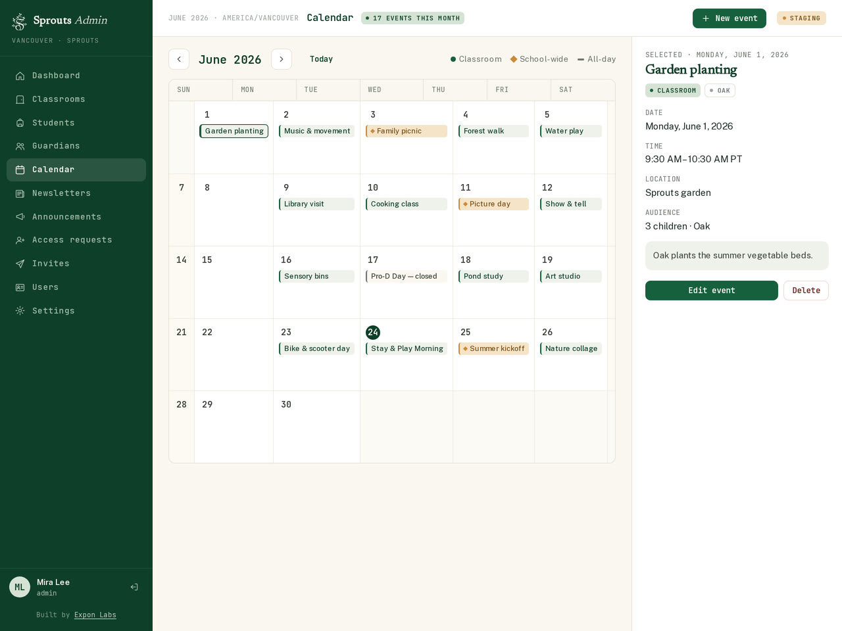This screenshot has height=631, width=842.
Task: Jump to Today in the calendar
Action: coord(321,59)
